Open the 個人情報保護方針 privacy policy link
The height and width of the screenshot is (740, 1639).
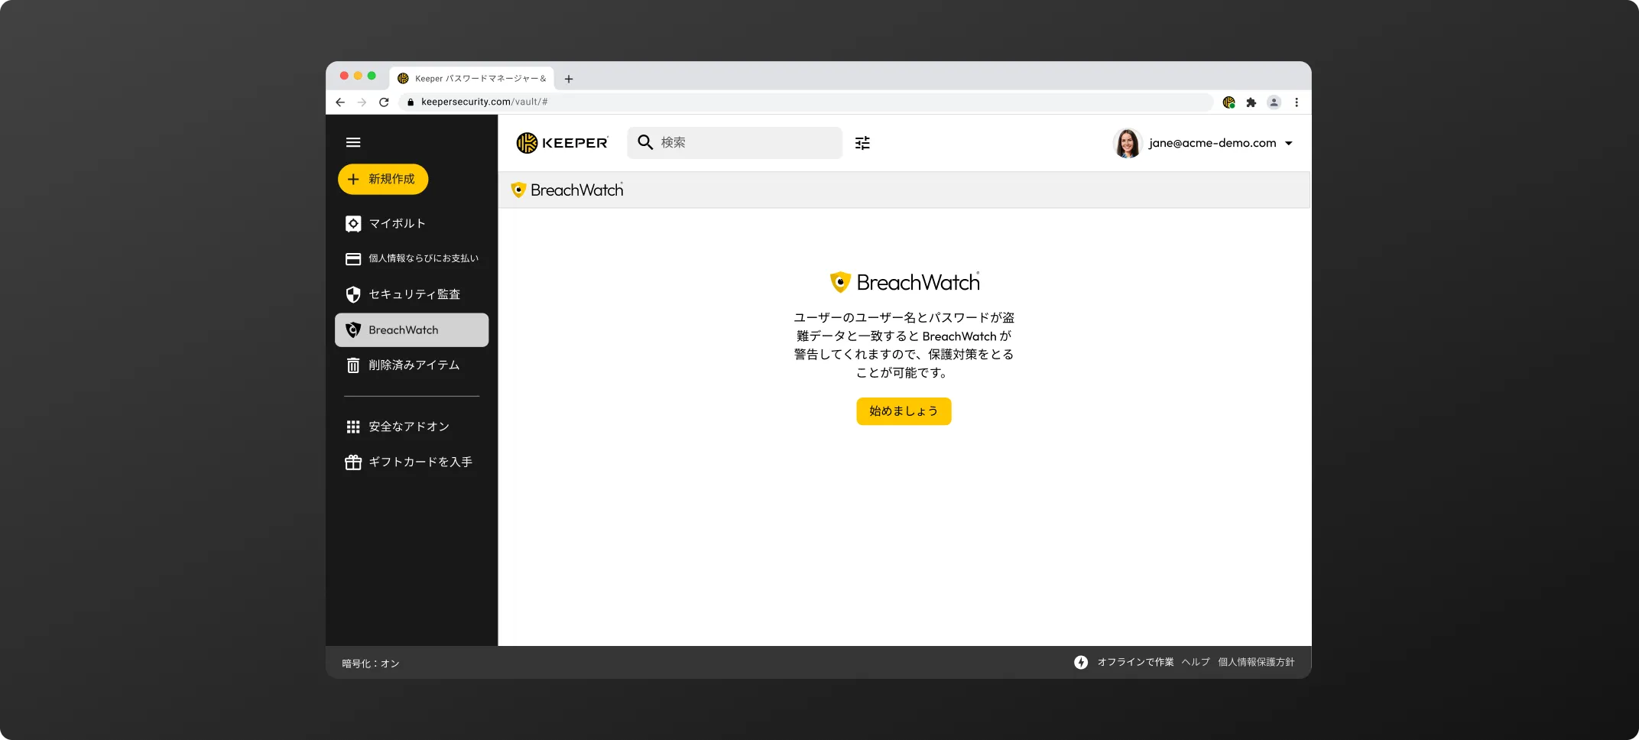click(x=1256, y=662)
